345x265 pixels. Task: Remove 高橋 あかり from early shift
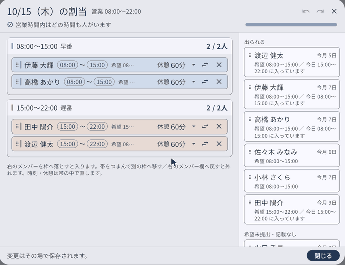pos(219,82)
